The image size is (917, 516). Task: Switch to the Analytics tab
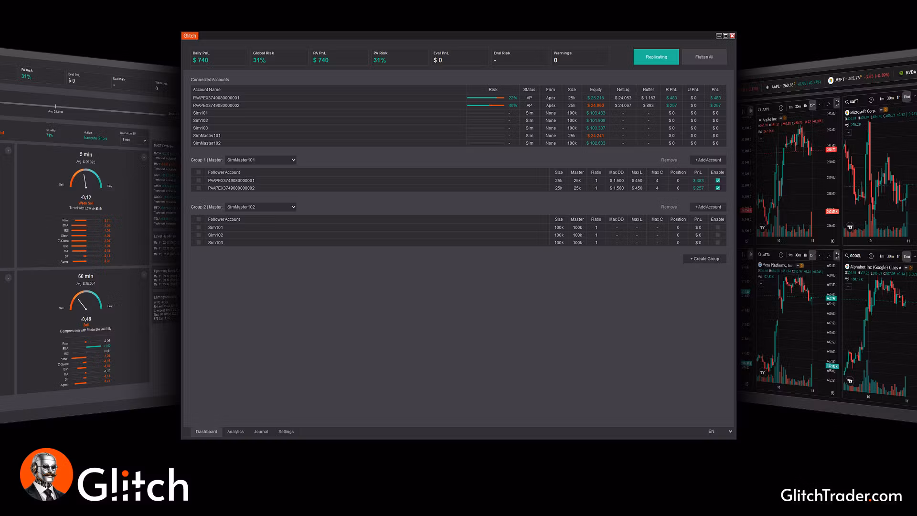tap(235, 431)
